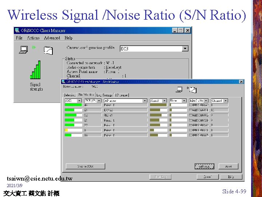Click the Noise bar in the first row
The image size is (262, 197).
point(178,105)
